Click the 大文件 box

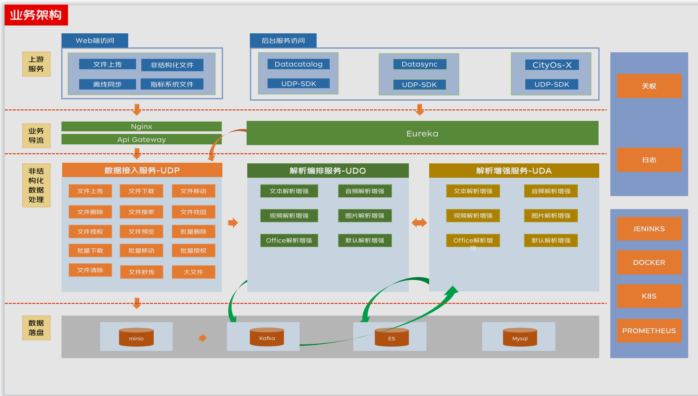[194, 272]
